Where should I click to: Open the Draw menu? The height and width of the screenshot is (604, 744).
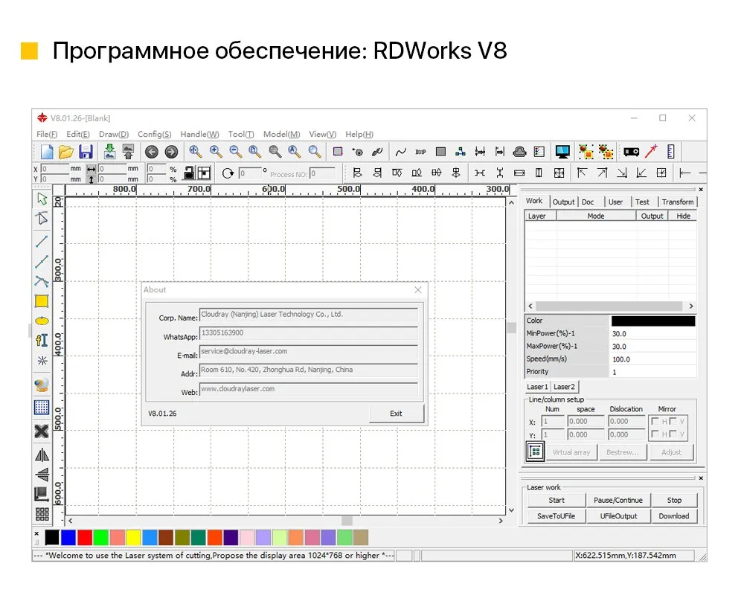click(x=113, y=135)
